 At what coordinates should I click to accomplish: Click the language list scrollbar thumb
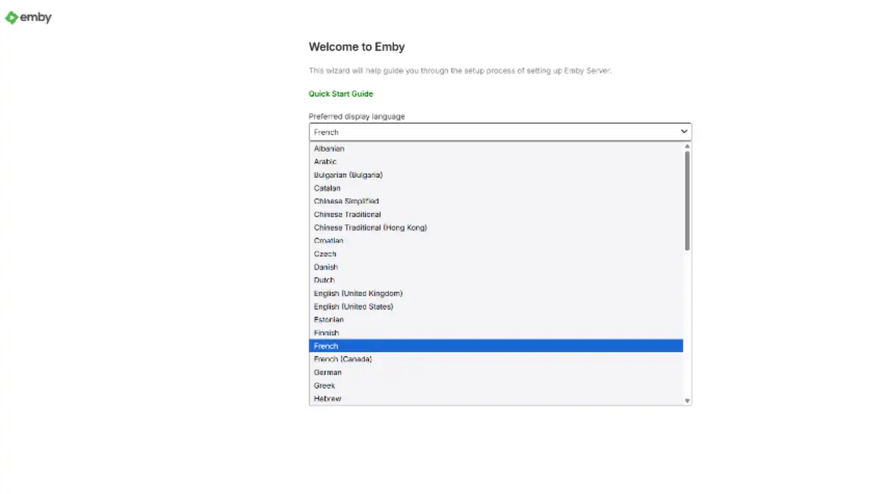(687, 201)
